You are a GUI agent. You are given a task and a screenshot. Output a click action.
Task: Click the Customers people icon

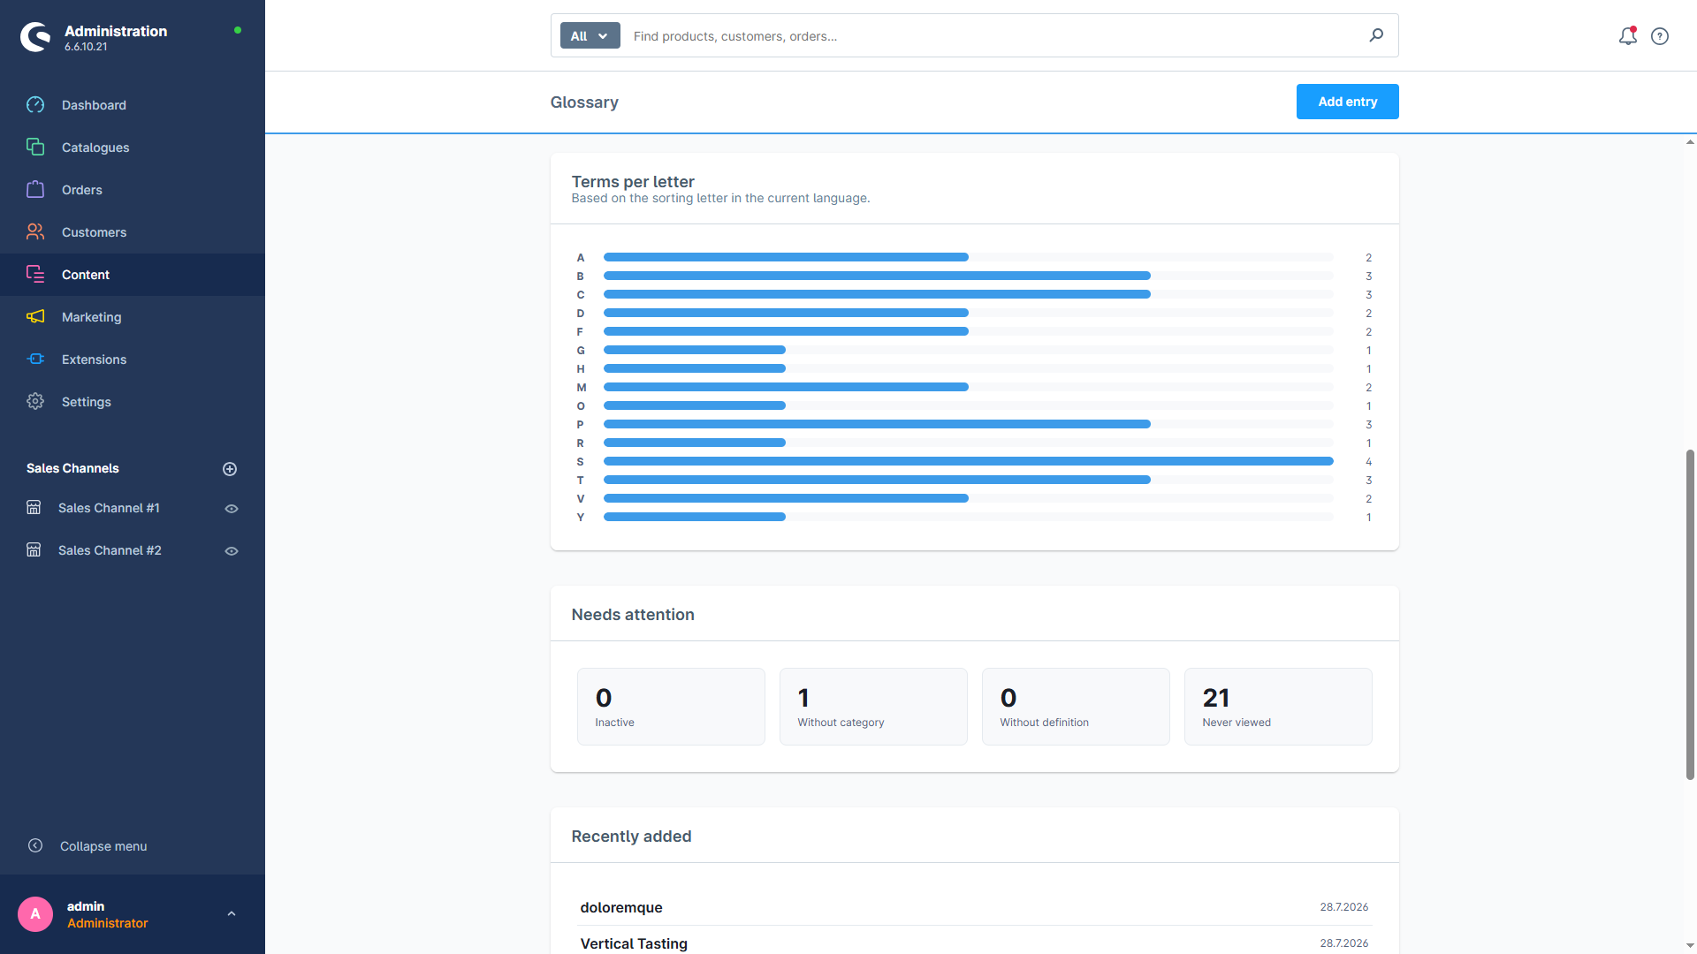click(35, 232)
